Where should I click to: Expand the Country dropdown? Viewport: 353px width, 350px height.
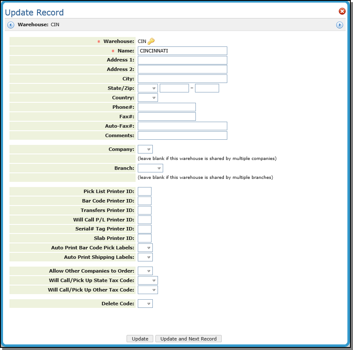click(148, 98)
